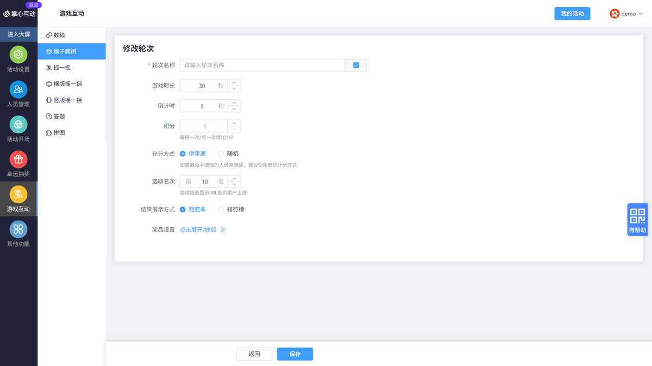Increase 倒计时 with up arrow
Screen dimensions: 652x366
coord(234,102)
